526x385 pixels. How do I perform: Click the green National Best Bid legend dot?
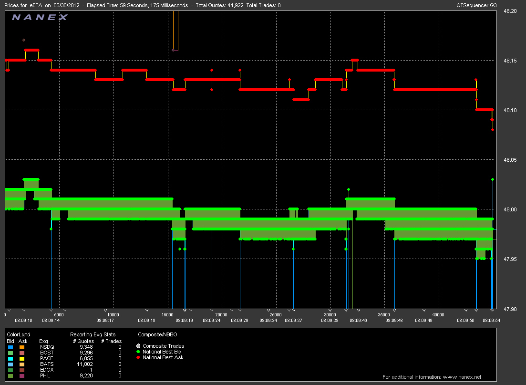point(138,352)
